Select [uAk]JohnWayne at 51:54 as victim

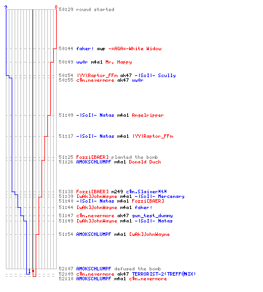[x=149, y=234]
